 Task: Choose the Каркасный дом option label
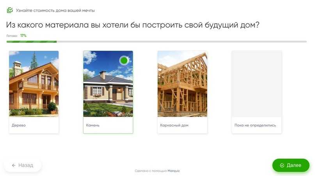[x=174, y=125]
